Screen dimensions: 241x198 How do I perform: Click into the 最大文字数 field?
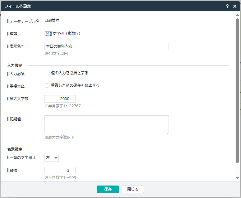tap(60, 99)
